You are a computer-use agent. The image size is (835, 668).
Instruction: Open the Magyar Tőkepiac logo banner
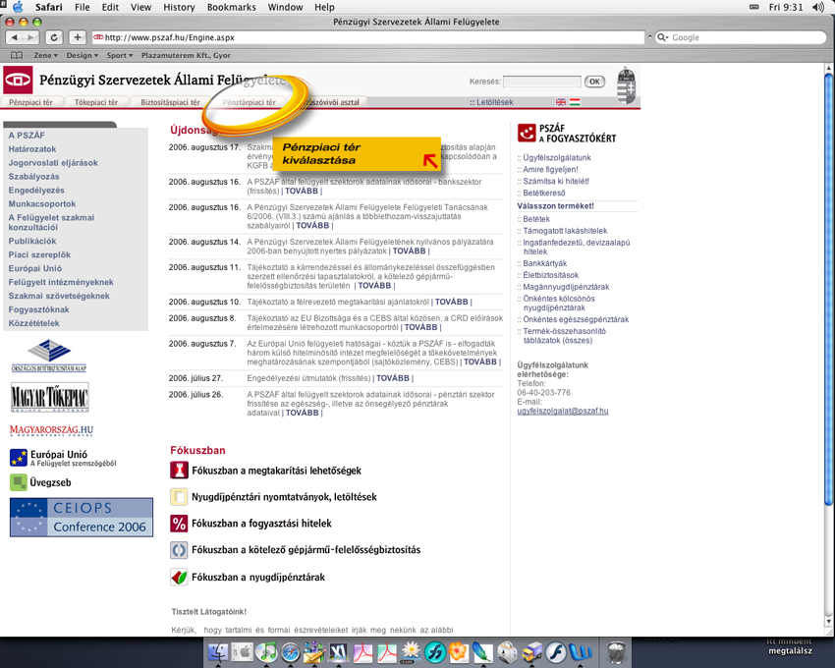coord(49,398)
